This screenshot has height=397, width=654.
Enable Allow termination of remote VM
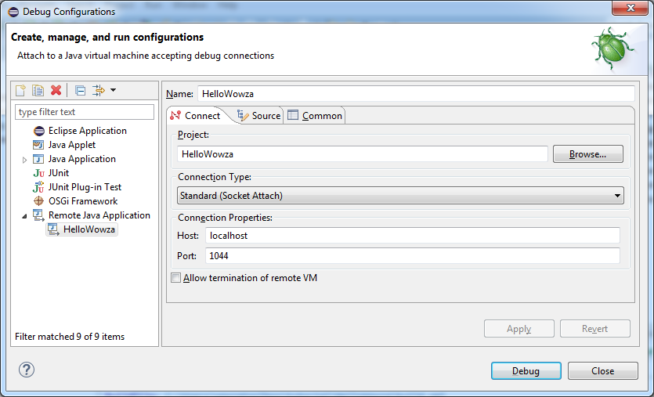click(175, 278)
